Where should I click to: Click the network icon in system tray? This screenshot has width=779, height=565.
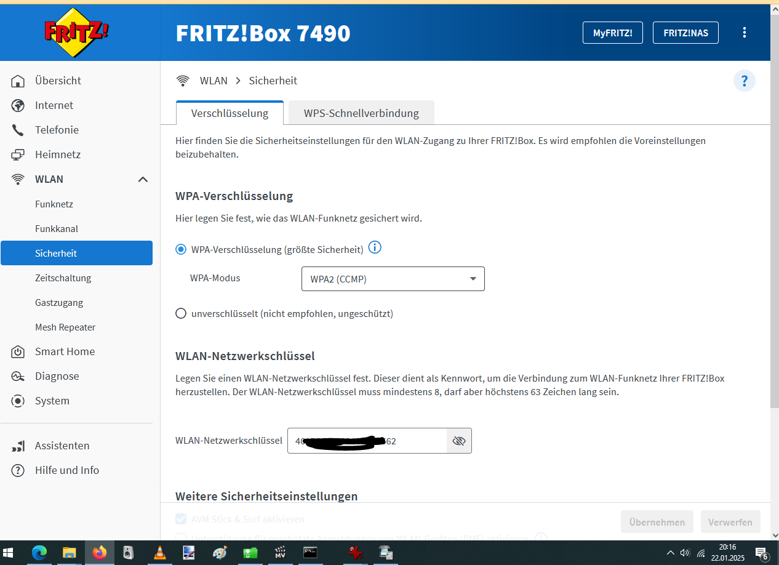tap(701, 553)
